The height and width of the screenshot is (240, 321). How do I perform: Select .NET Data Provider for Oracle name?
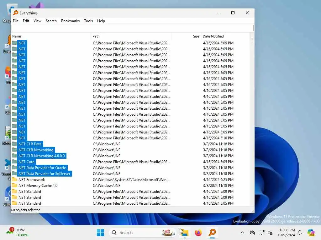point(42,167)
